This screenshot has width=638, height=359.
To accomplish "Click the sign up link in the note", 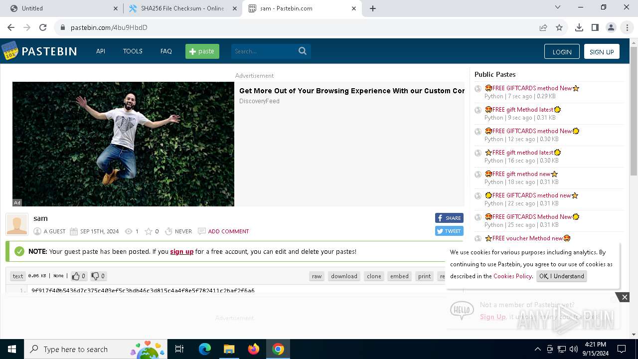I will click(181, 251).
